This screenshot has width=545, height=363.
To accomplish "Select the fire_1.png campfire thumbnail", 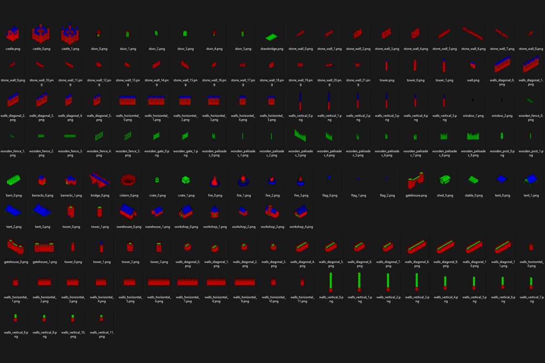I will [243, 180].
